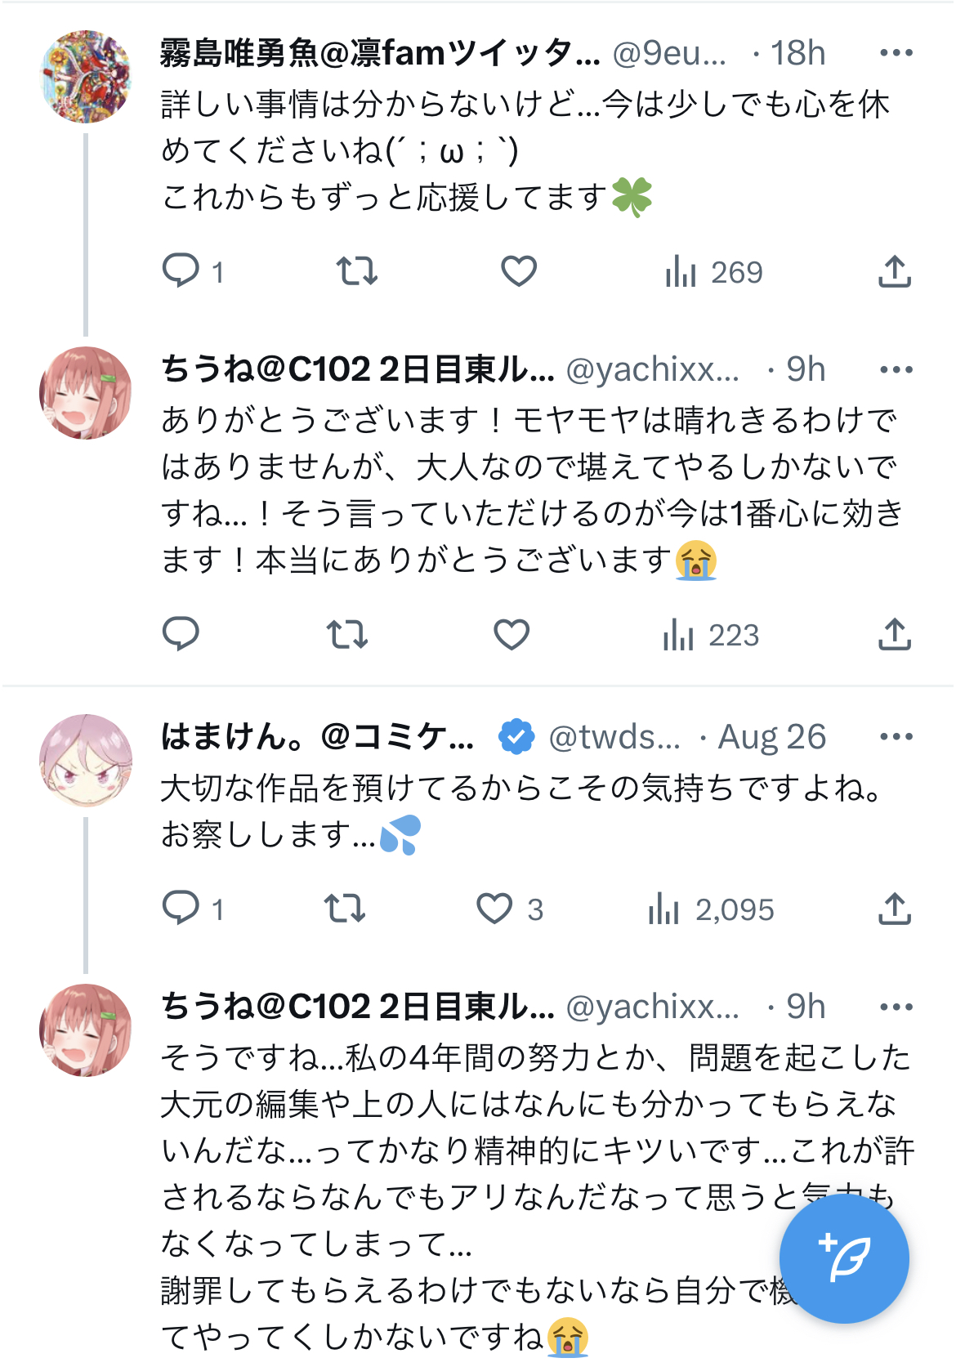Screen dimensions: 956x1367
Task: Open the @twds... profile handle link
Action: click(614, 737)
